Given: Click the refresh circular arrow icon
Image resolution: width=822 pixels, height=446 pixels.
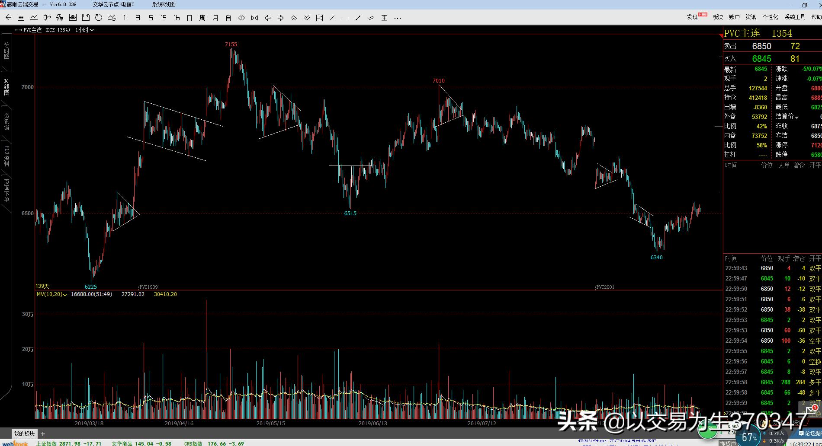Looking at the screenshot, I should (99, 18).
